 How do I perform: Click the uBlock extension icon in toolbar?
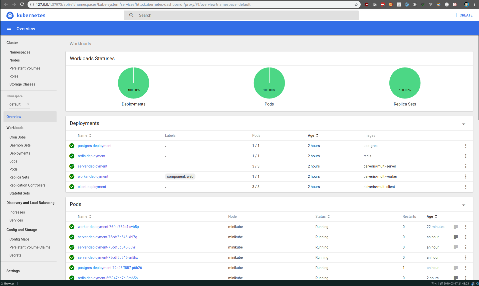(x=367, y=4)
